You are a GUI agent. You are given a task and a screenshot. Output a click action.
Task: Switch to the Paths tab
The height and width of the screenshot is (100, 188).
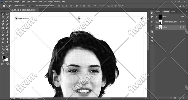click(x=173, y=12)
